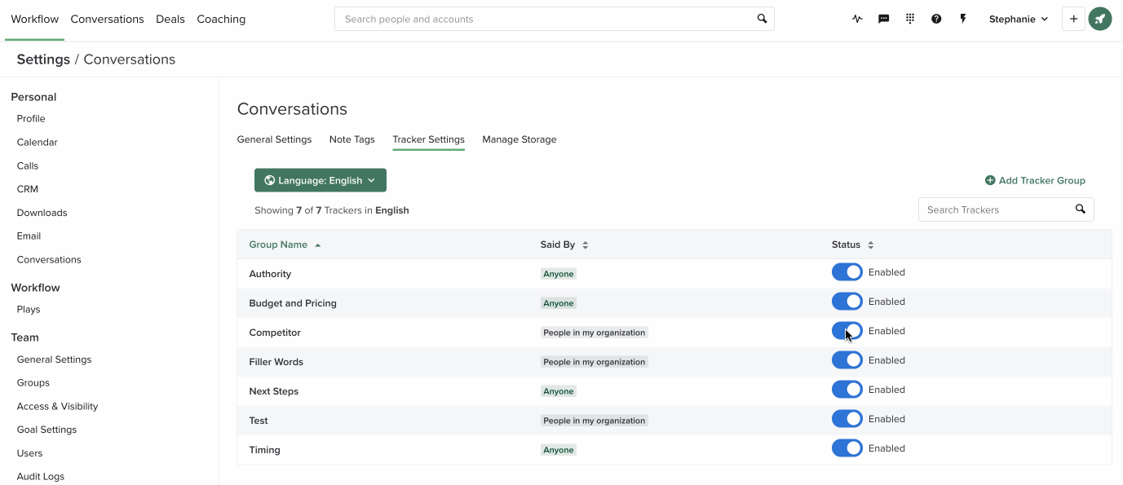This screenshot has width=1123, height=485.
Task: Open the activity feed pulse icon
Action: click(856, 18)
